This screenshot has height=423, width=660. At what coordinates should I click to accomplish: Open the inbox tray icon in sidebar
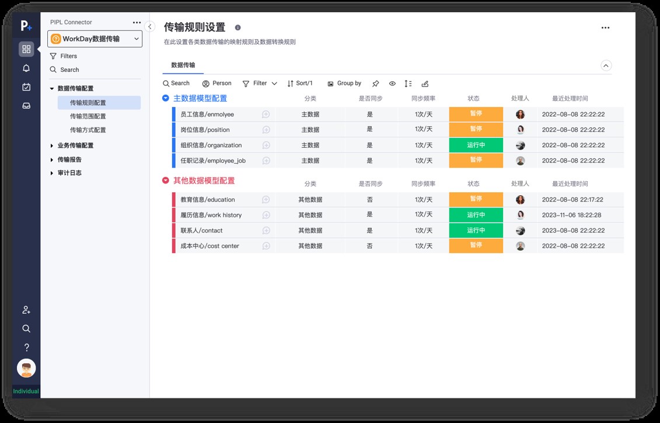pyautogui.click(x=26, y=106)
